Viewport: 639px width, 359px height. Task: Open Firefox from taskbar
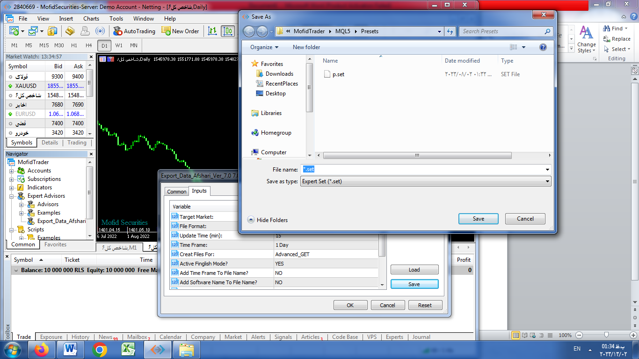42,349
